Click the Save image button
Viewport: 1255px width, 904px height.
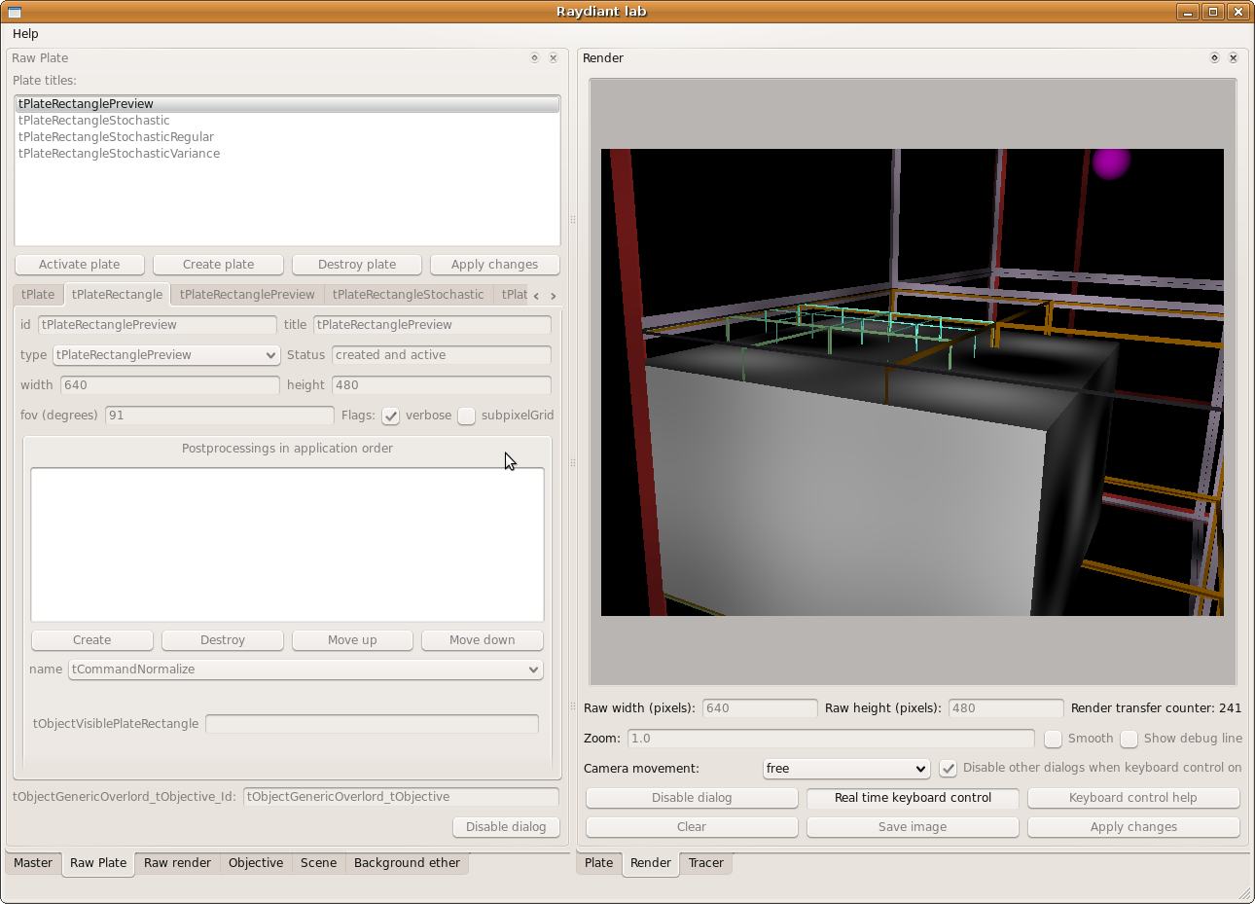click(912, 827)
